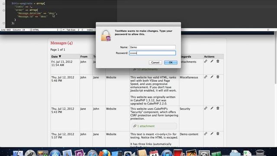Click the padlock icon in the dialog
The width and height of the screenshot is (277, 156).
pos(106,36)
